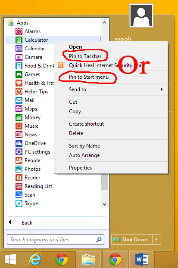The image size is (178, 268).
Task: Open File Explorer from the taskbar
Action: click(x=88, y=259)
